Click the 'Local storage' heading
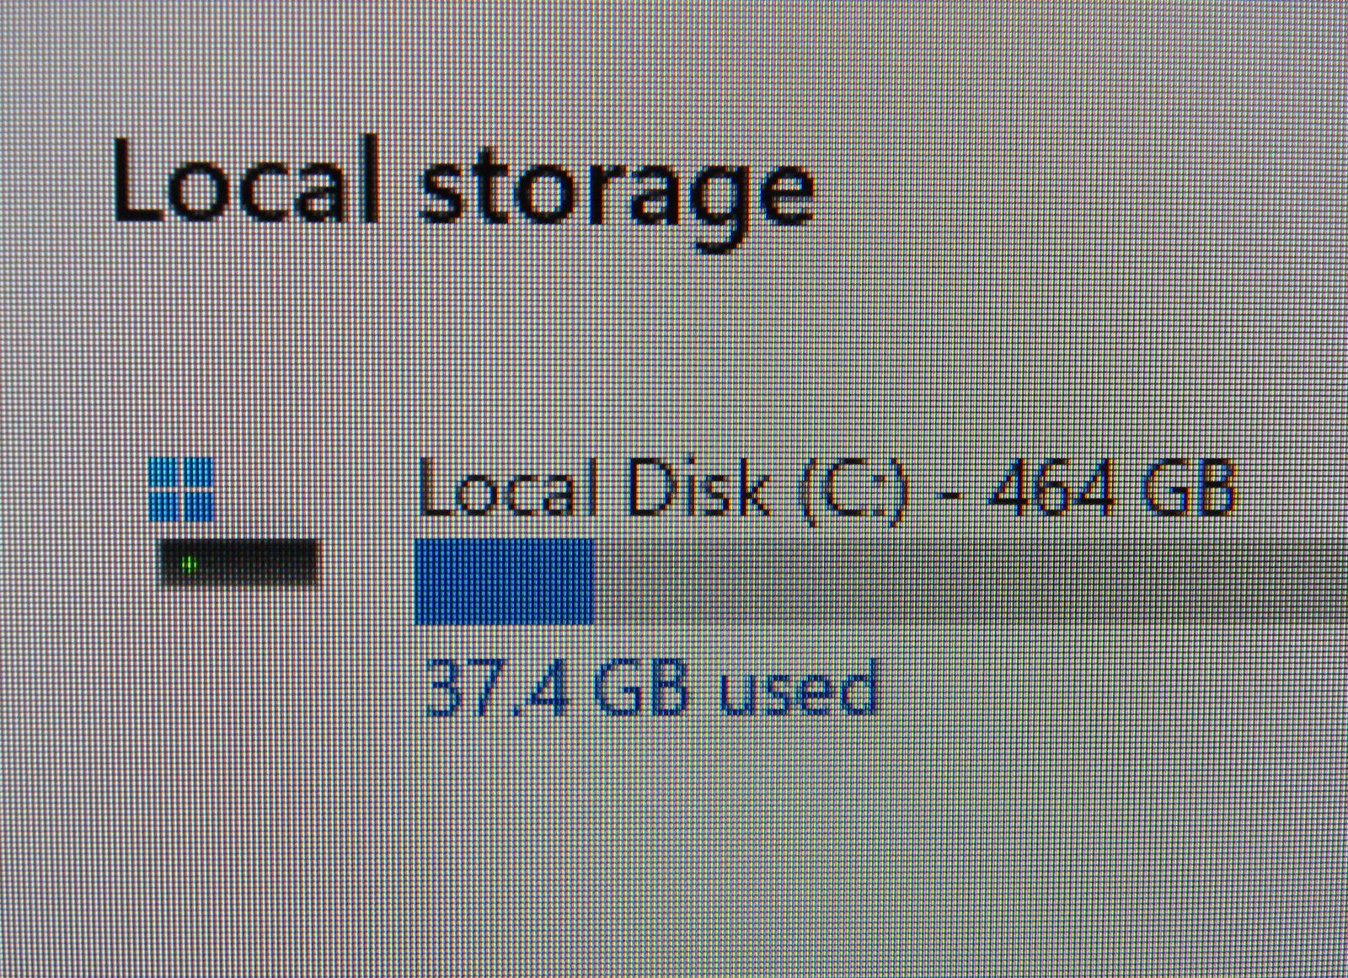The height and width of the screenshot is (978, 1348). [x=463, y=190]
